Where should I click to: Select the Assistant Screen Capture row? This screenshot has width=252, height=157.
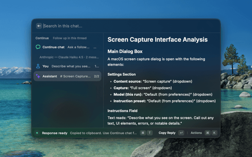67,76
